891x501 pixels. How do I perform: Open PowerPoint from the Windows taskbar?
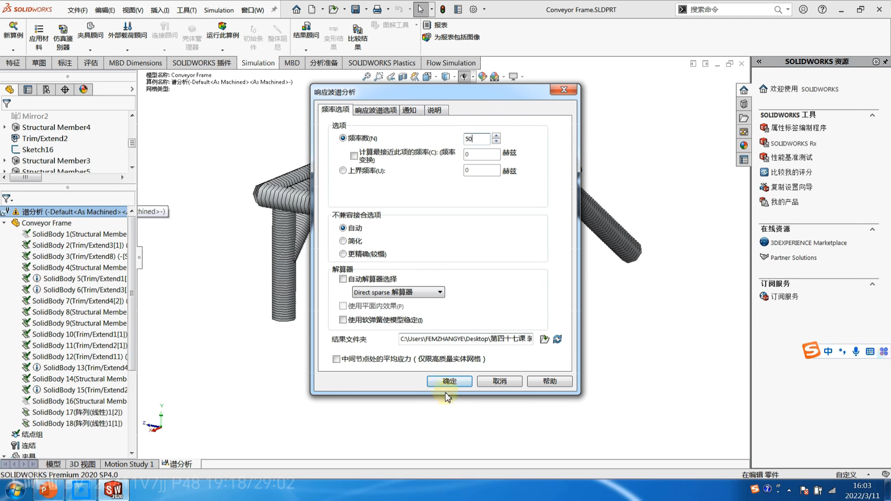[x=48, y=489]
